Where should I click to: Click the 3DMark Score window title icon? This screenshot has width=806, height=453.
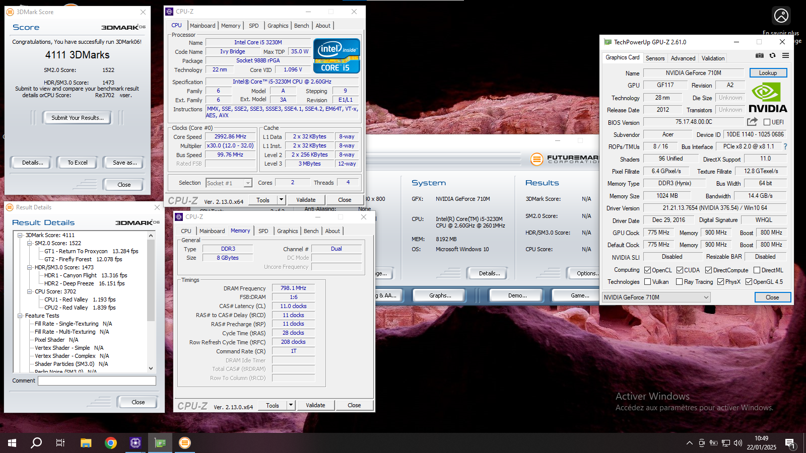pos(10,12)
